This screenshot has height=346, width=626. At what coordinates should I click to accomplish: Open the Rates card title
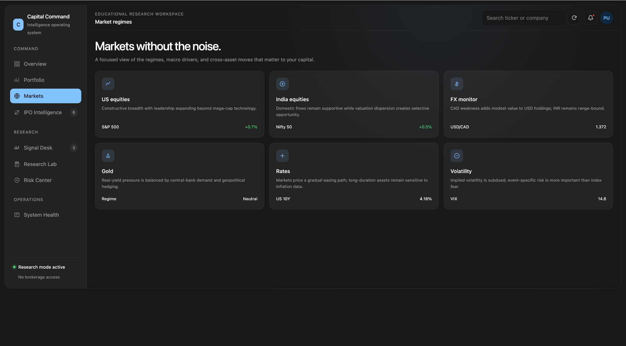[x=283, y=171]
